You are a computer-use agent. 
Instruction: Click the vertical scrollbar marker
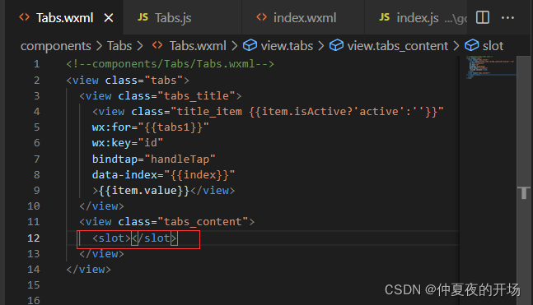pos(524,193)
